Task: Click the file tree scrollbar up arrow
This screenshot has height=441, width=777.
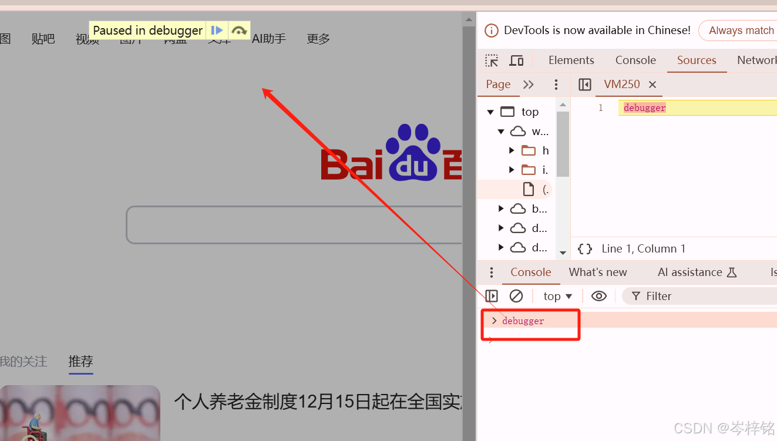Action: pyautogui.click(x=563, y=105)
